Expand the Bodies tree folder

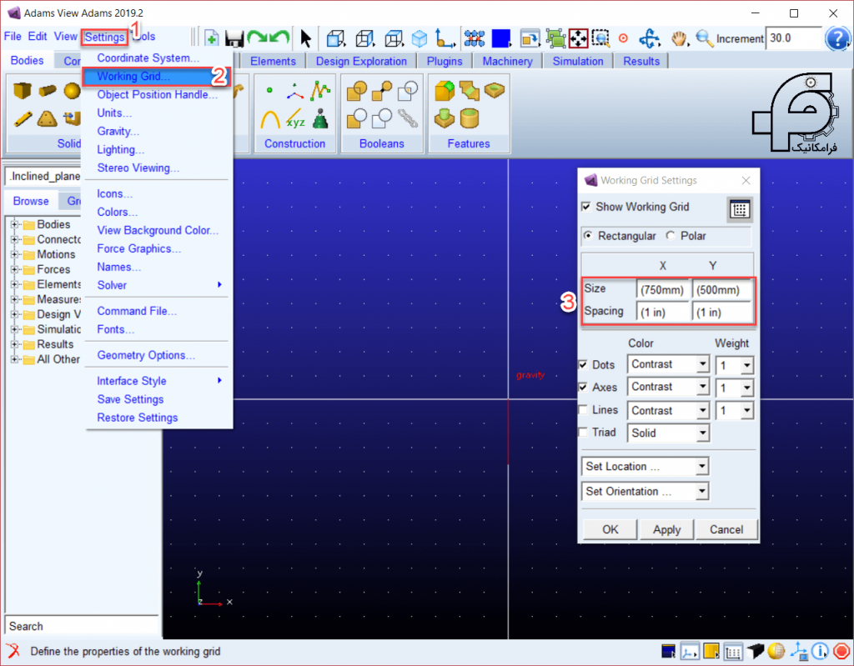tap(15, 224)
